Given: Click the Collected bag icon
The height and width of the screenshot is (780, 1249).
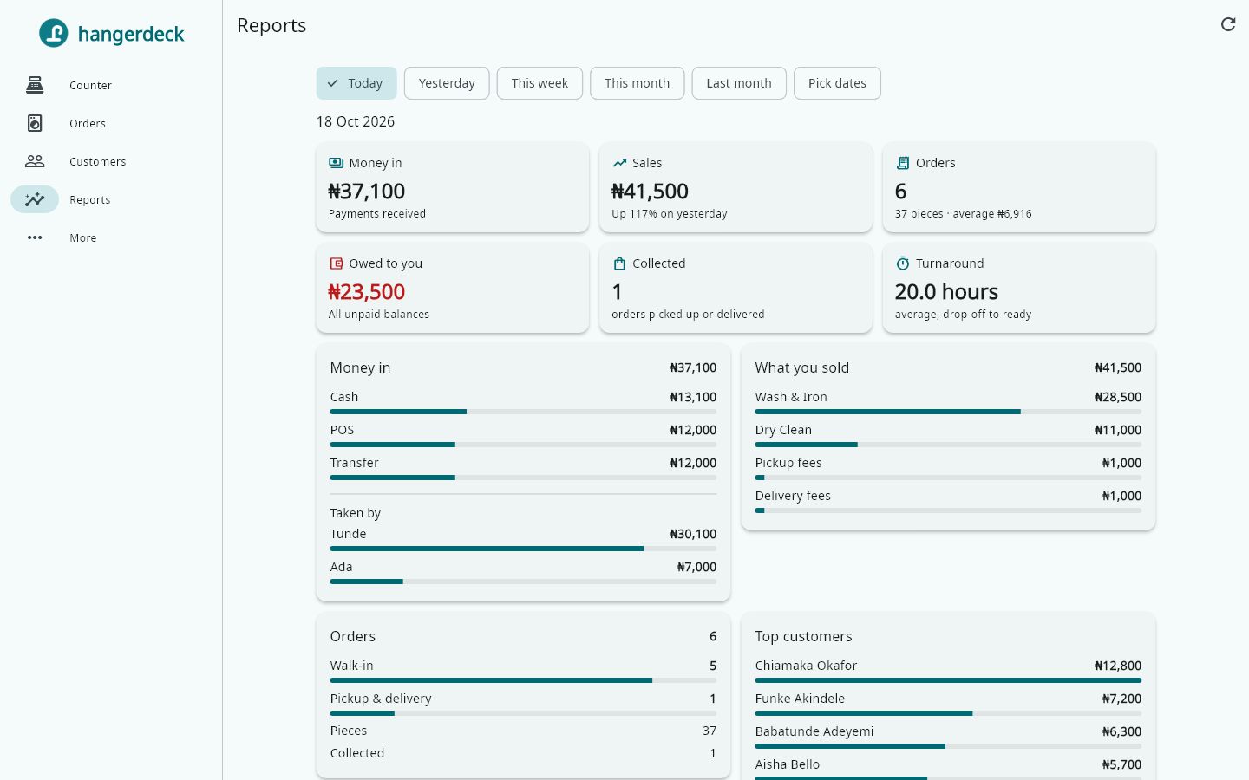Looking at the screenshot, I should (x=619, y=263).
